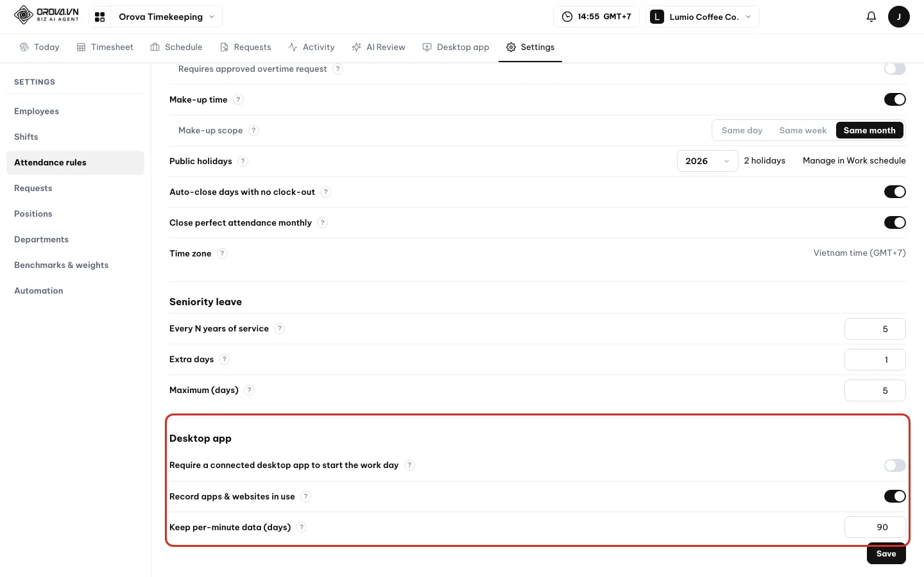Click help icon next to Make-up scope
Screen dimensions: 924x577
pyautogui.click(x=253, y=130)
